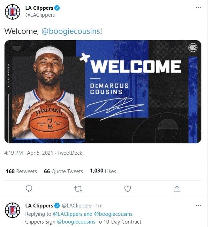
Task: Click @boogiecousins in 10-Day Contract reply
Action: (x=76, y=222)
